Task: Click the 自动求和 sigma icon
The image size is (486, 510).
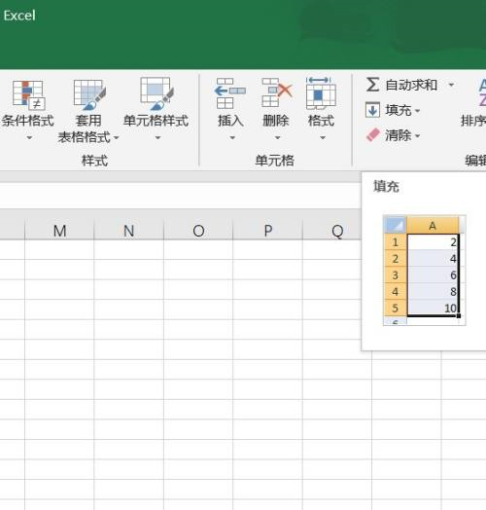Action: (372, 85)
